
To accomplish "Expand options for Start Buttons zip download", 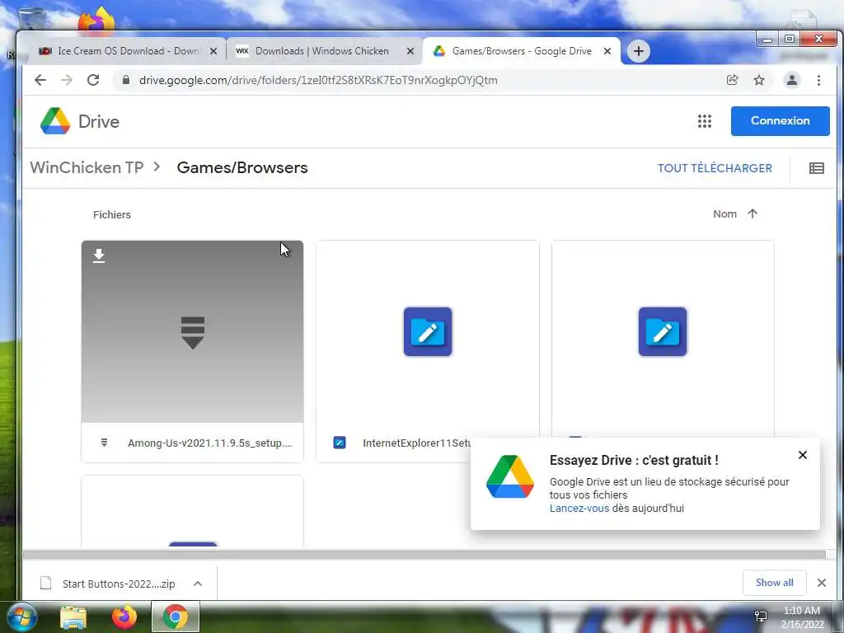I will point(198,584).
